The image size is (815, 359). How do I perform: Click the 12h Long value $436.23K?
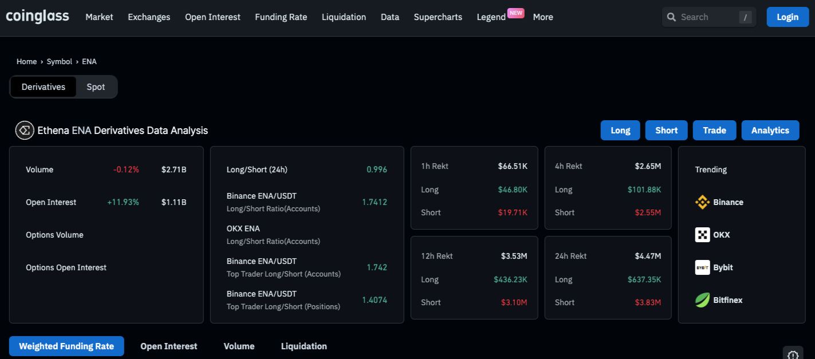(x=510, y=279)
